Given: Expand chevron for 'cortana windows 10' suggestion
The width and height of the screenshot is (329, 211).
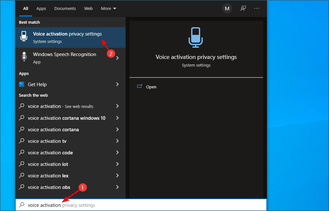Looking at the screenshot, I should click(x=118, y=118).
